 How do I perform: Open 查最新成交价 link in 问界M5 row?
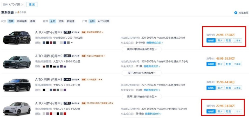(x=153, y=114)
